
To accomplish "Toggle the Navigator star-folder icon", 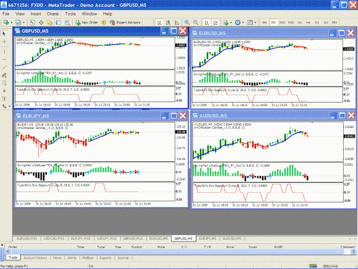I will tap(49, 22).
